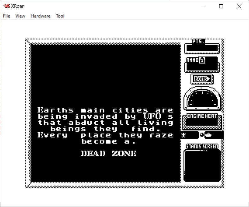Click the DEAD ZONE title text
The height and width of the screenshot is (207, 249).
(x=109, y=153)
